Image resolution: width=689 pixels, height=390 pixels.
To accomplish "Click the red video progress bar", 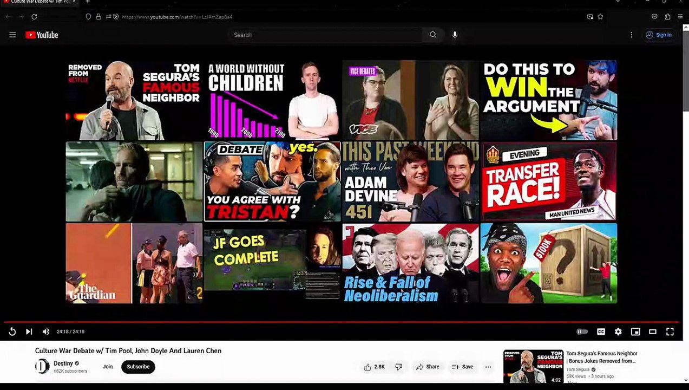I will pos(341,322).
